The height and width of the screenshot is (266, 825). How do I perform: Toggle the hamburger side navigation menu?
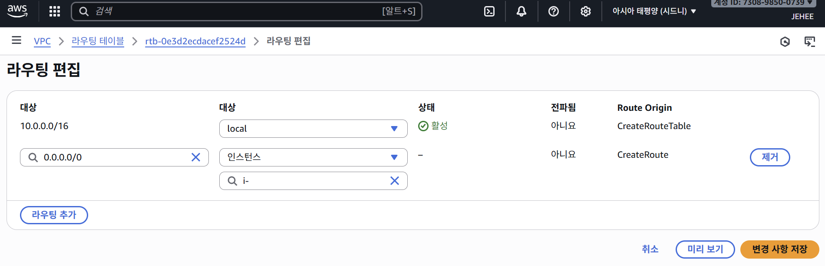(16, 40)
